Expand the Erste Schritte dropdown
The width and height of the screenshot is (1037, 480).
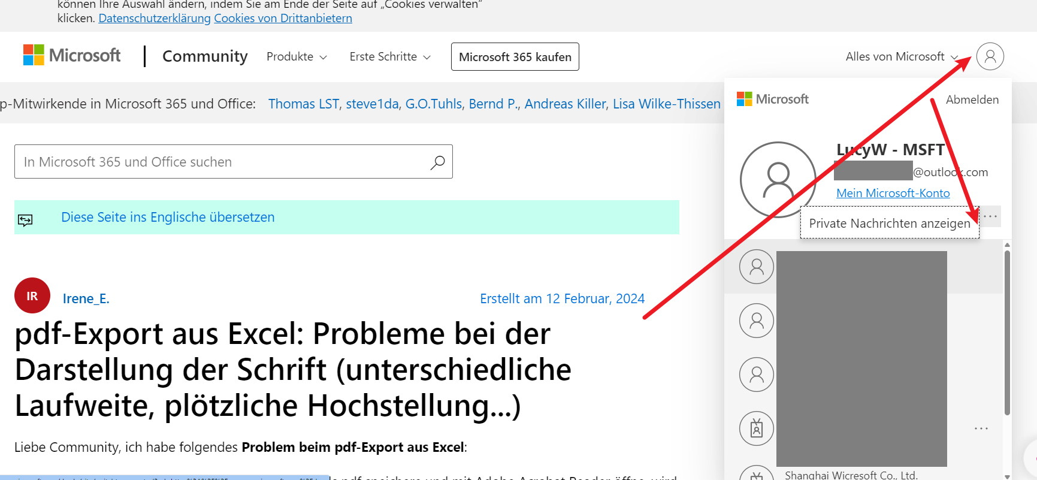click(x=390, y=56)
